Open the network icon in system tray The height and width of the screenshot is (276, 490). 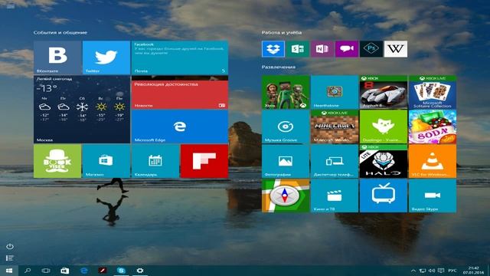pos(423,271)
